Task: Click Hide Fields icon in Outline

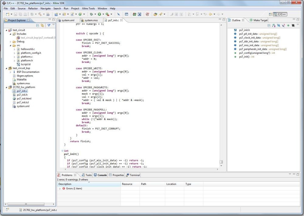Action: 278,26
